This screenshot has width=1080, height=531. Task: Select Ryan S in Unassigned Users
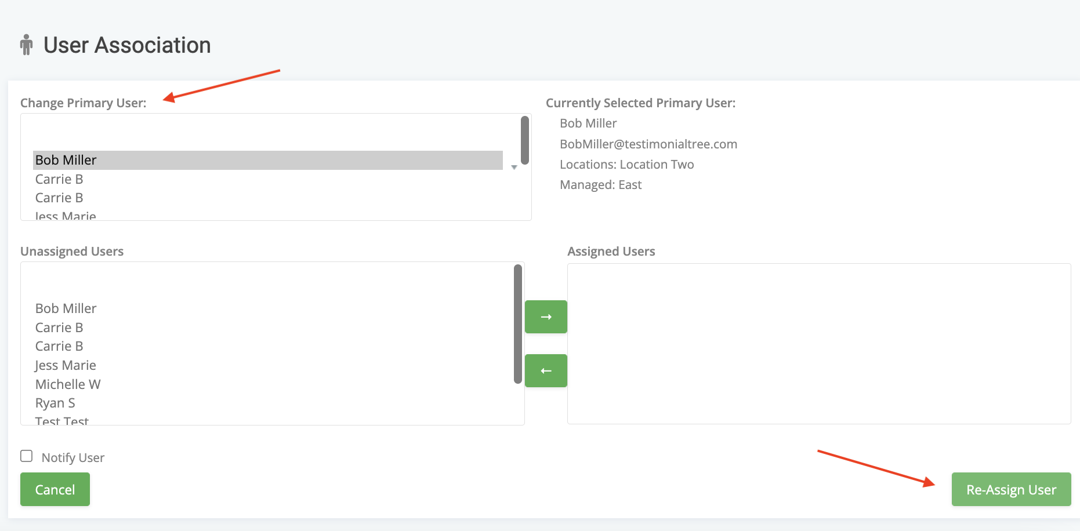(55, 403)
